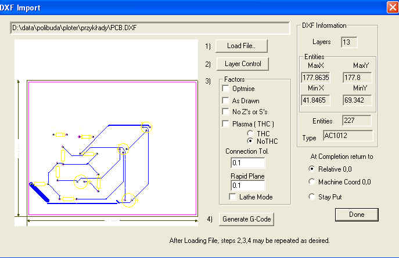Click the Layers value field 13
Image resolution: width=399 pixels, height=258 pixels.
(349, 42)
